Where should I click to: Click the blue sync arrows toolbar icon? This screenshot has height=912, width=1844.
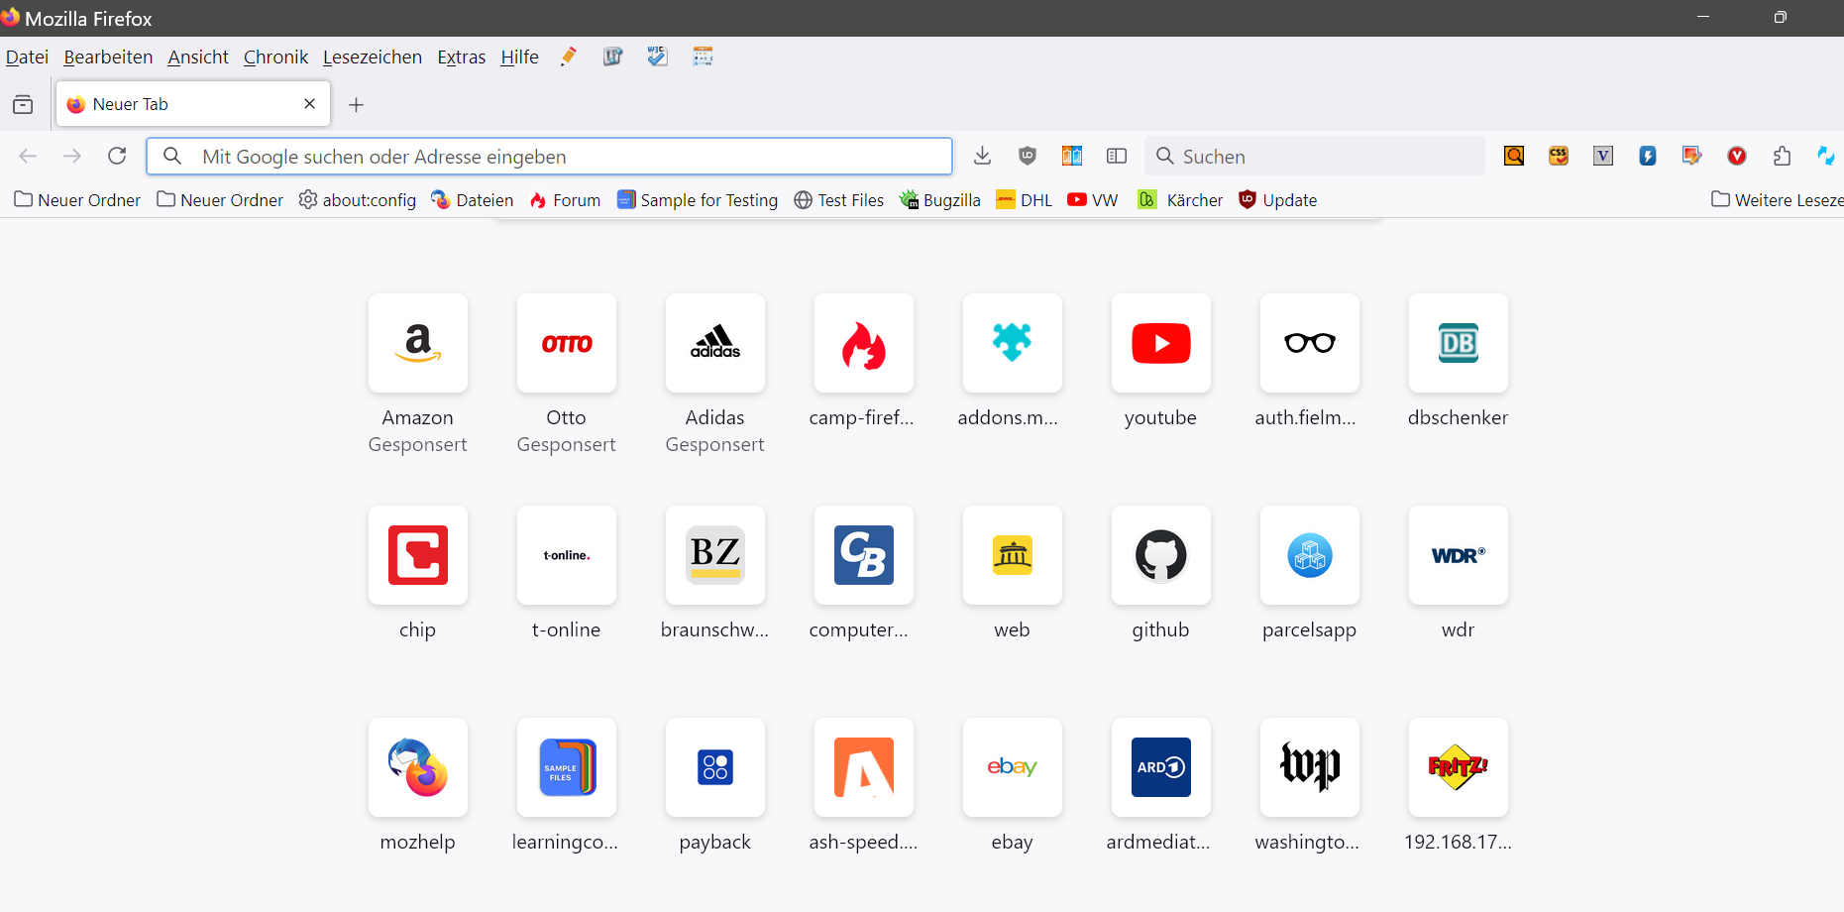pos(1826,156)
